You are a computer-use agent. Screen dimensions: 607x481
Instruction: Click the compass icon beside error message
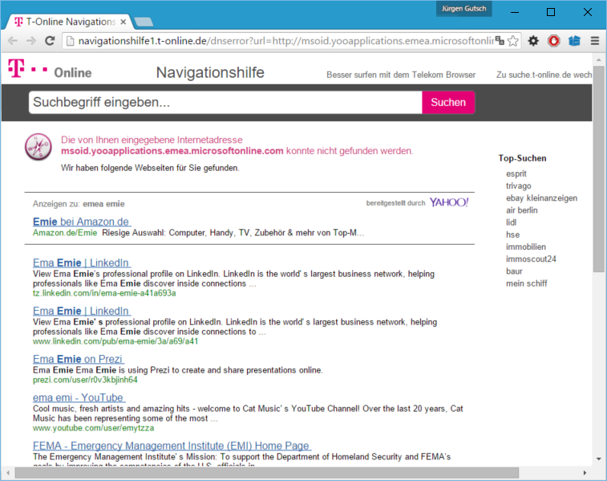[38, 147]
